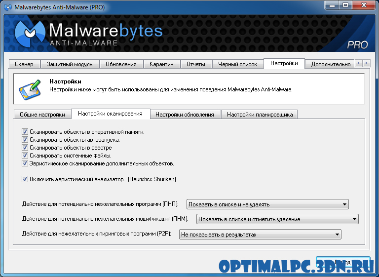The image size is (379, 277).
Task: Click the Malwarebytes title bar app icon
Action: [x=8, y=7]
